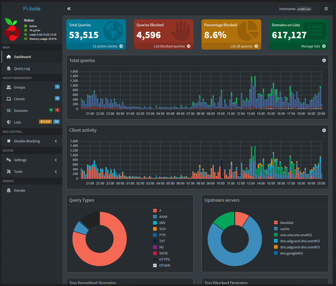
Task: Click the Clients device icon
Action: (9, 99)
